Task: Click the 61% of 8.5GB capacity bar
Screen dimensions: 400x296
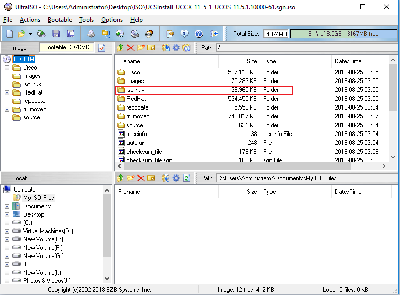Action: (344, 34)
